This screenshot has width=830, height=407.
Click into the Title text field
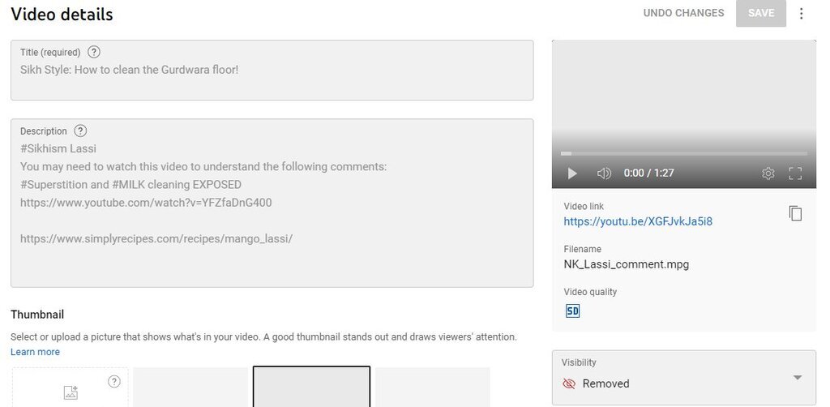(272, 70)
